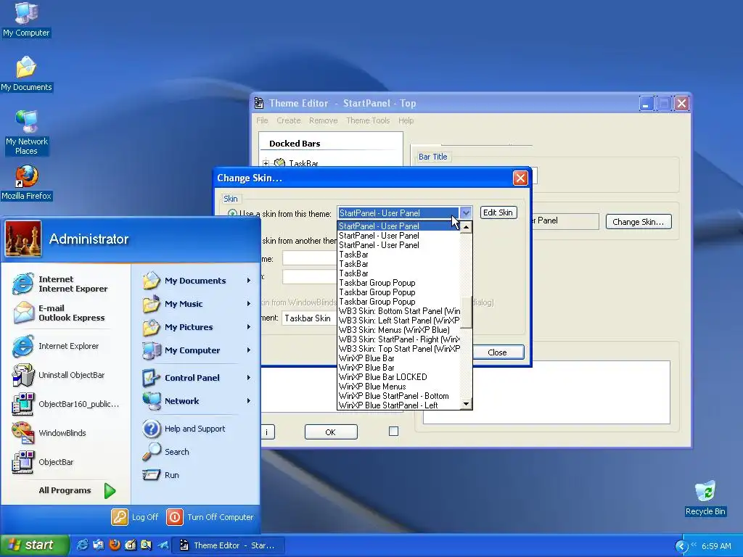Viewport: 743px width, 557px height.
Task: Open the File menu in Theme Editor
Action: 262,121
